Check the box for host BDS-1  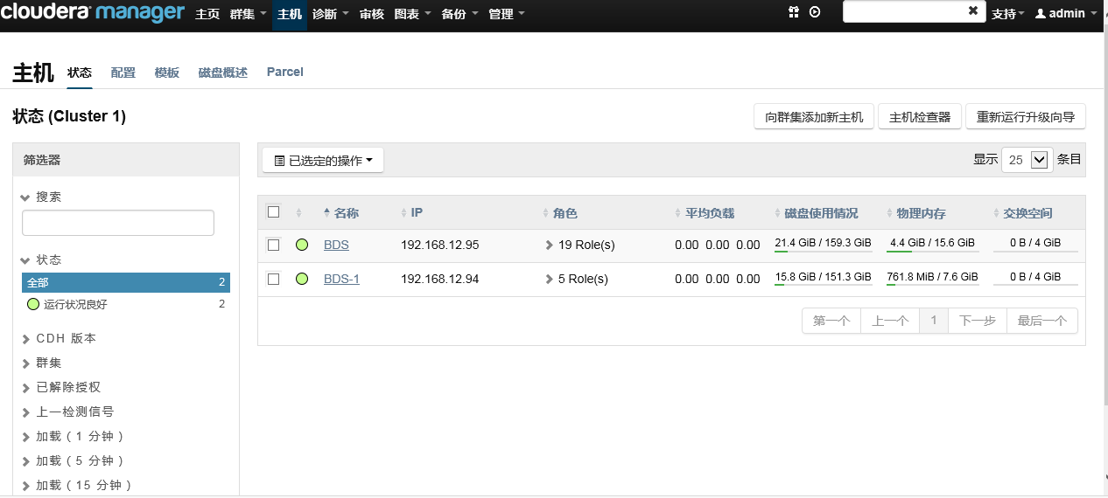tap(273, 279)
